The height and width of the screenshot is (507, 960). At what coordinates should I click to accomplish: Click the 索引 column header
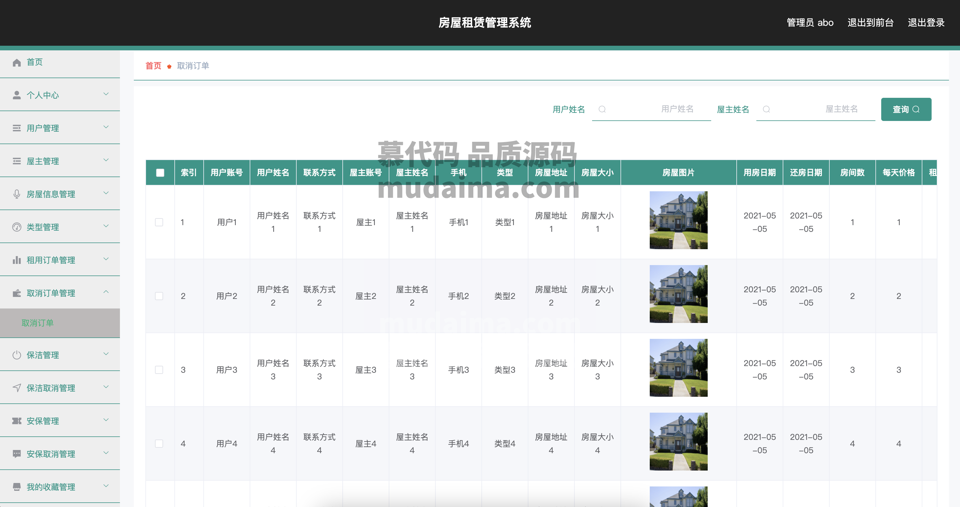pos(189,173)
